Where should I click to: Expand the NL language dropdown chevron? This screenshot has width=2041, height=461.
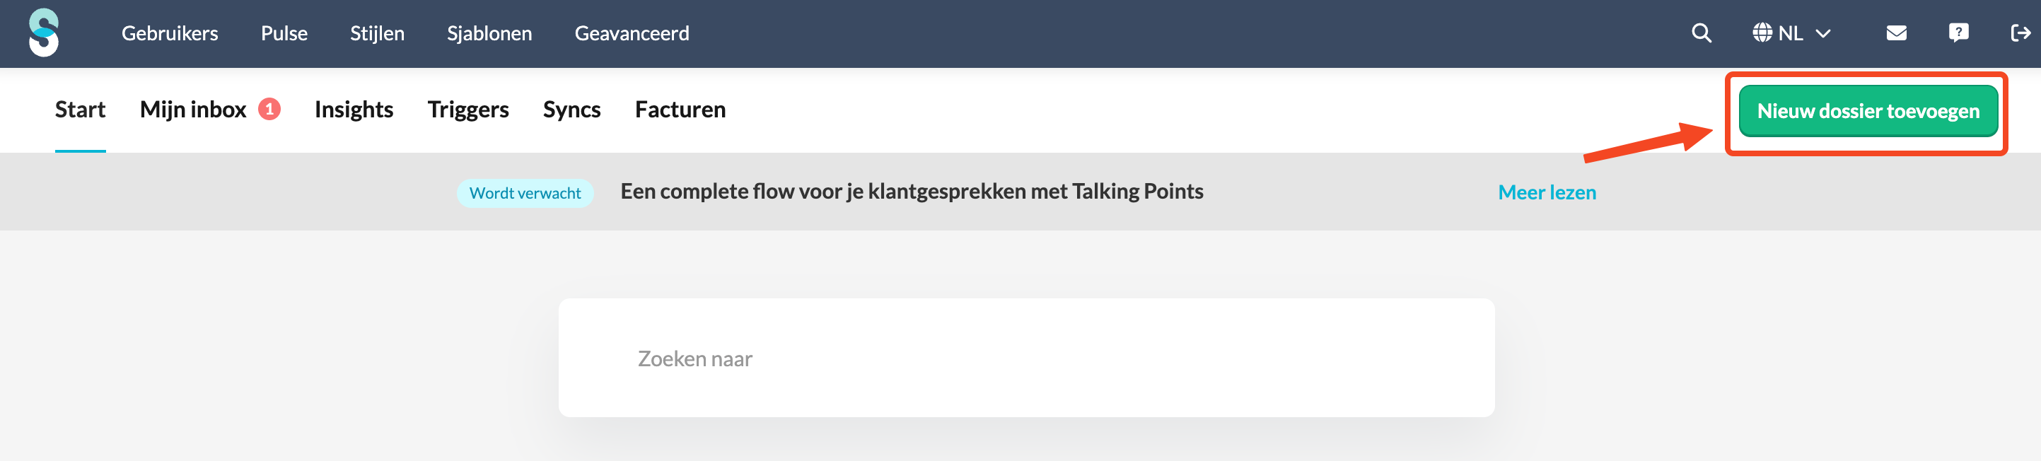tap(1823, 34)
